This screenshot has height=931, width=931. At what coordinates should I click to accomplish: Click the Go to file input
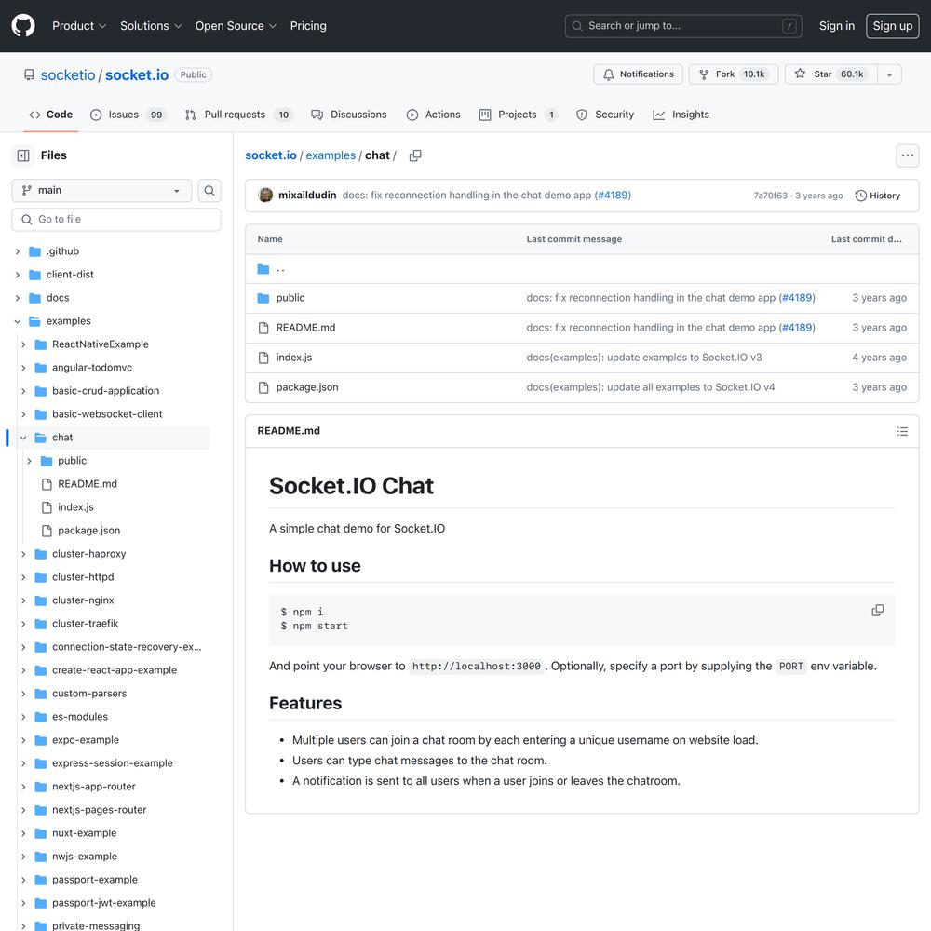(116, 220)
